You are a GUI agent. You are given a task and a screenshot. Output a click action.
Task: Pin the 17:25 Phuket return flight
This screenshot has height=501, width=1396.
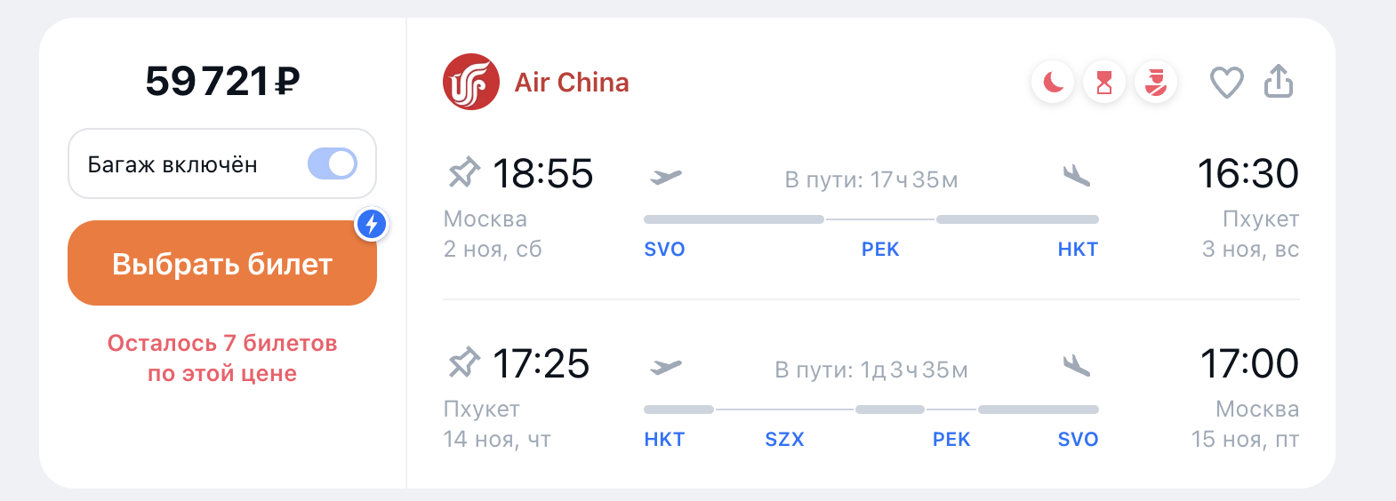[463, 362]
